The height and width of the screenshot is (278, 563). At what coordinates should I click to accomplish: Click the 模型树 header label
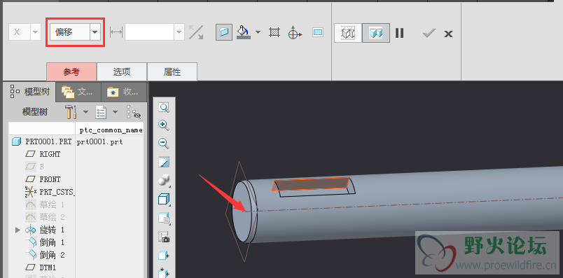pyautogui.click(x=35, y=112)
